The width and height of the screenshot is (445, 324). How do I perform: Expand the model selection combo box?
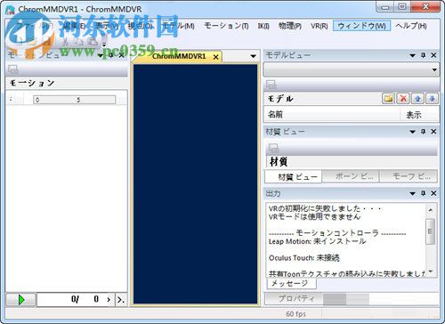434,69
